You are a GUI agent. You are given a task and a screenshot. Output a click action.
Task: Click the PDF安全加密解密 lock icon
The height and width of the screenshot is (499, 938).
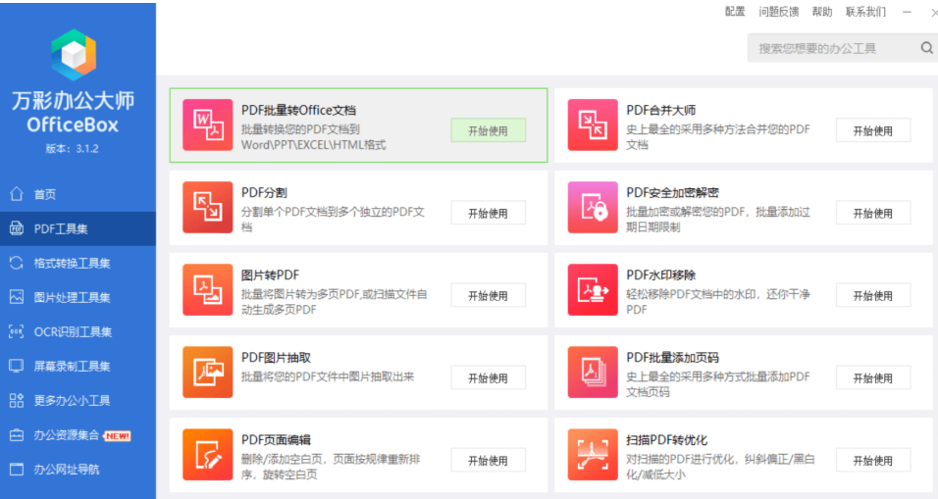coord(593,208)
